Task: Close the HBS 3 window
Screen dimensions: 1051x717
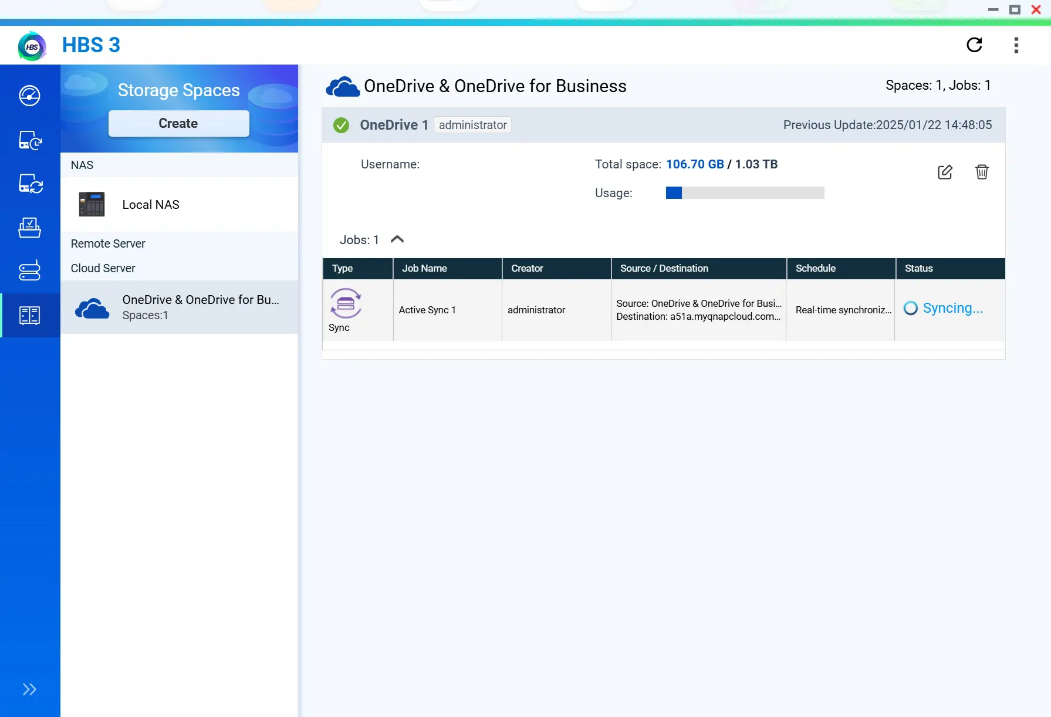Action: coord(1036,9)
